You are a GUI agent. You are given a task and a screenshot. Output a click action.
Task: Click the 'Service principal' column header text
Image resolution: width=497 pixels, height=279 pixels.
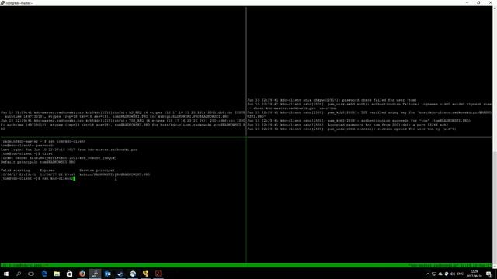(97, 170)
